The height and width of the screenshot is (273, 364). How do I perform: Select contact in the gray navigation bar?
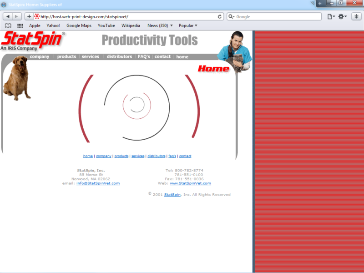coord(162,56)
